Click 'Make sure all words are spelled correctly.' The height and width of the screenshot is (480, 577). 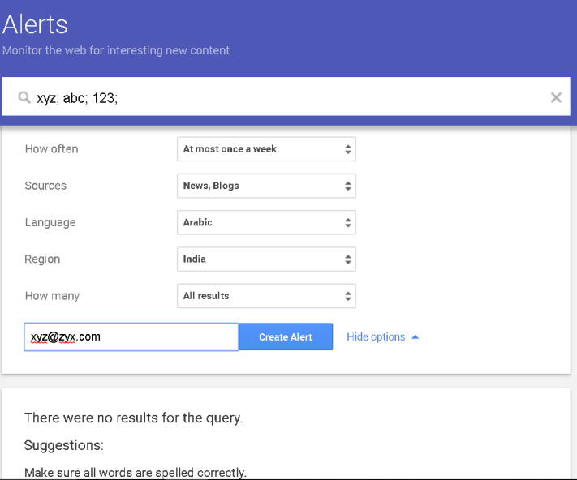pos(136,472)
